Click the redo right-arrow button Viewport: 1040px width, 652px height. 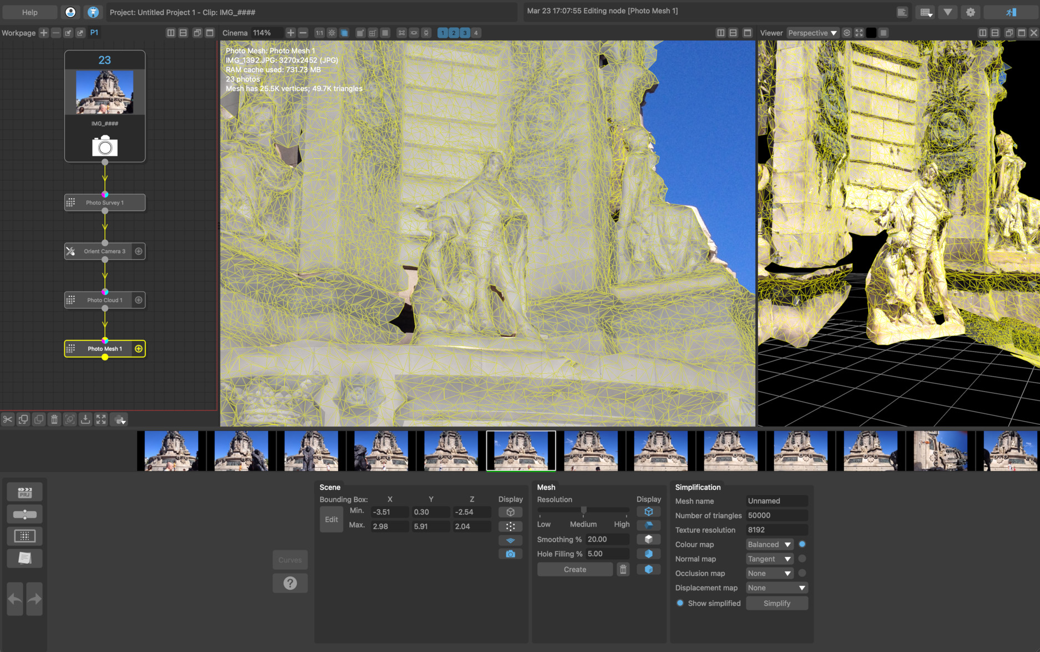tap(34, 599)
